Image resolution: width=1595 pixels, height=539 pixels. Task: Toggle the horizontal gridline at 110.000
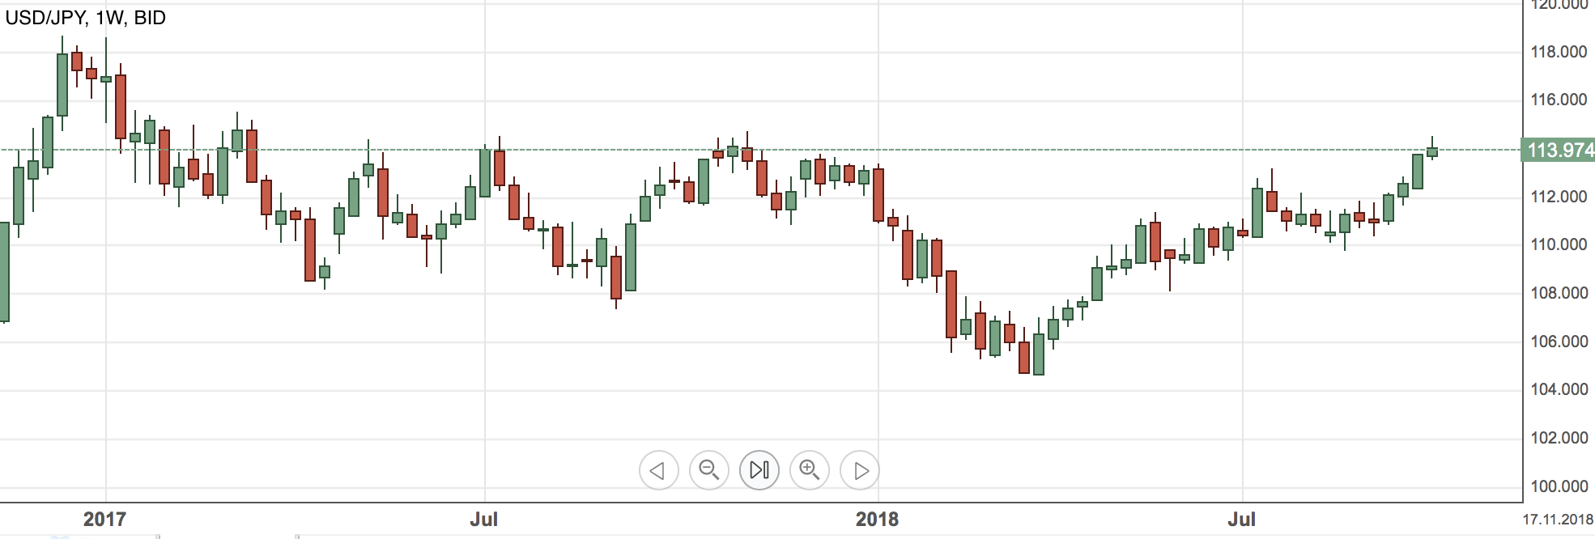coord(729,244)
